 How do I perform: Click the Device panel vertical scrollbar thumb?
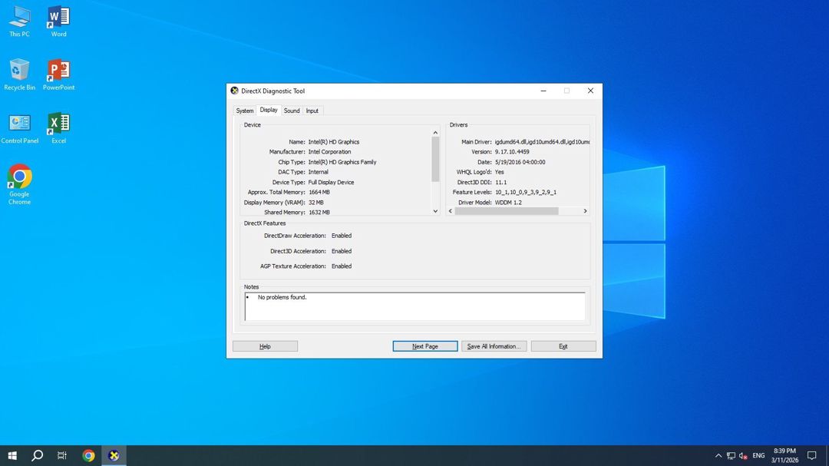click(x=436, y=159)
